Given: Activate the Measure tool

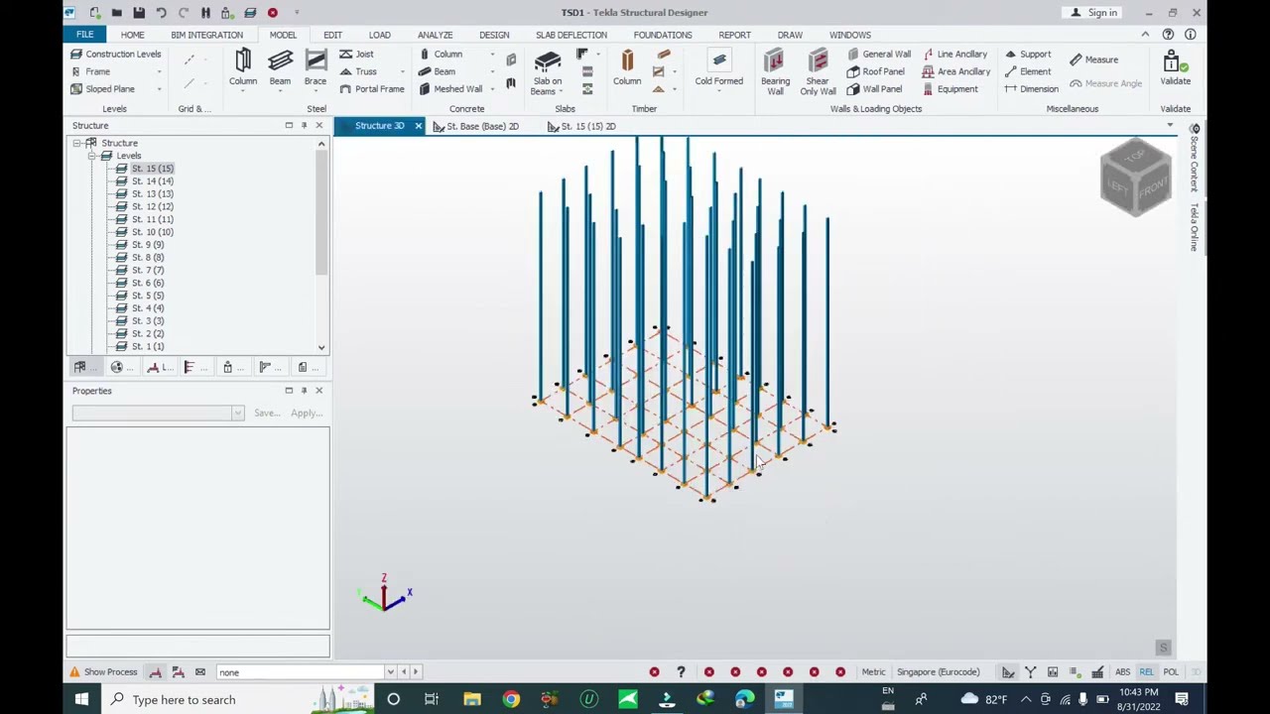Looking at the screenshot, I should click(x=1093, y=59).
